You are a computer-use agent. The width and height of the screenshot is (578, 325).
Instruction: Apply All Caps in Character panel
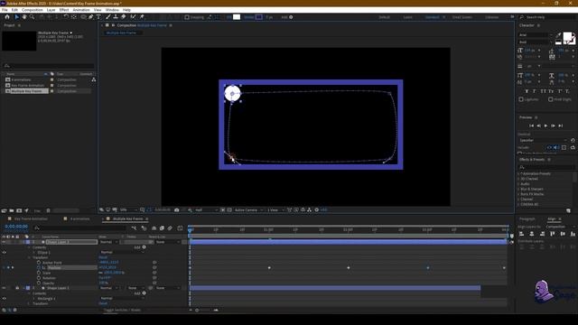pos(544,91)
